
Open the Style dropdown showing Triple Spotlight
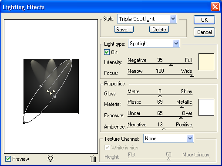147,19
